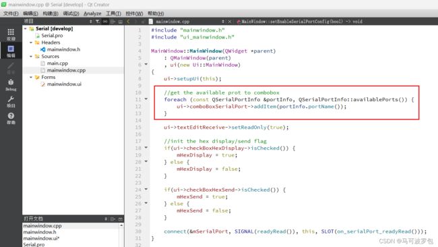Viewport: 438px width, 247px height.
Task: Close the mainwindow.cpp document
Action: click(x=230, y=22)
